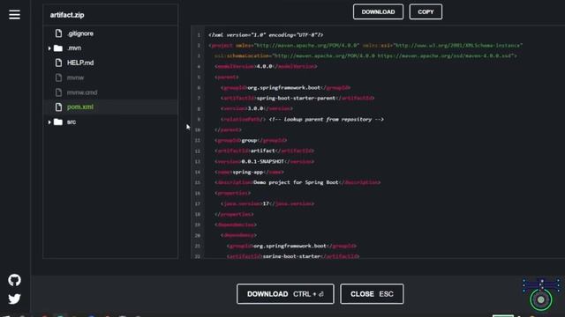The height and width of the screenshot is (317, 565).
Task: Open the GitHub link icon
Action: [14, 280]
